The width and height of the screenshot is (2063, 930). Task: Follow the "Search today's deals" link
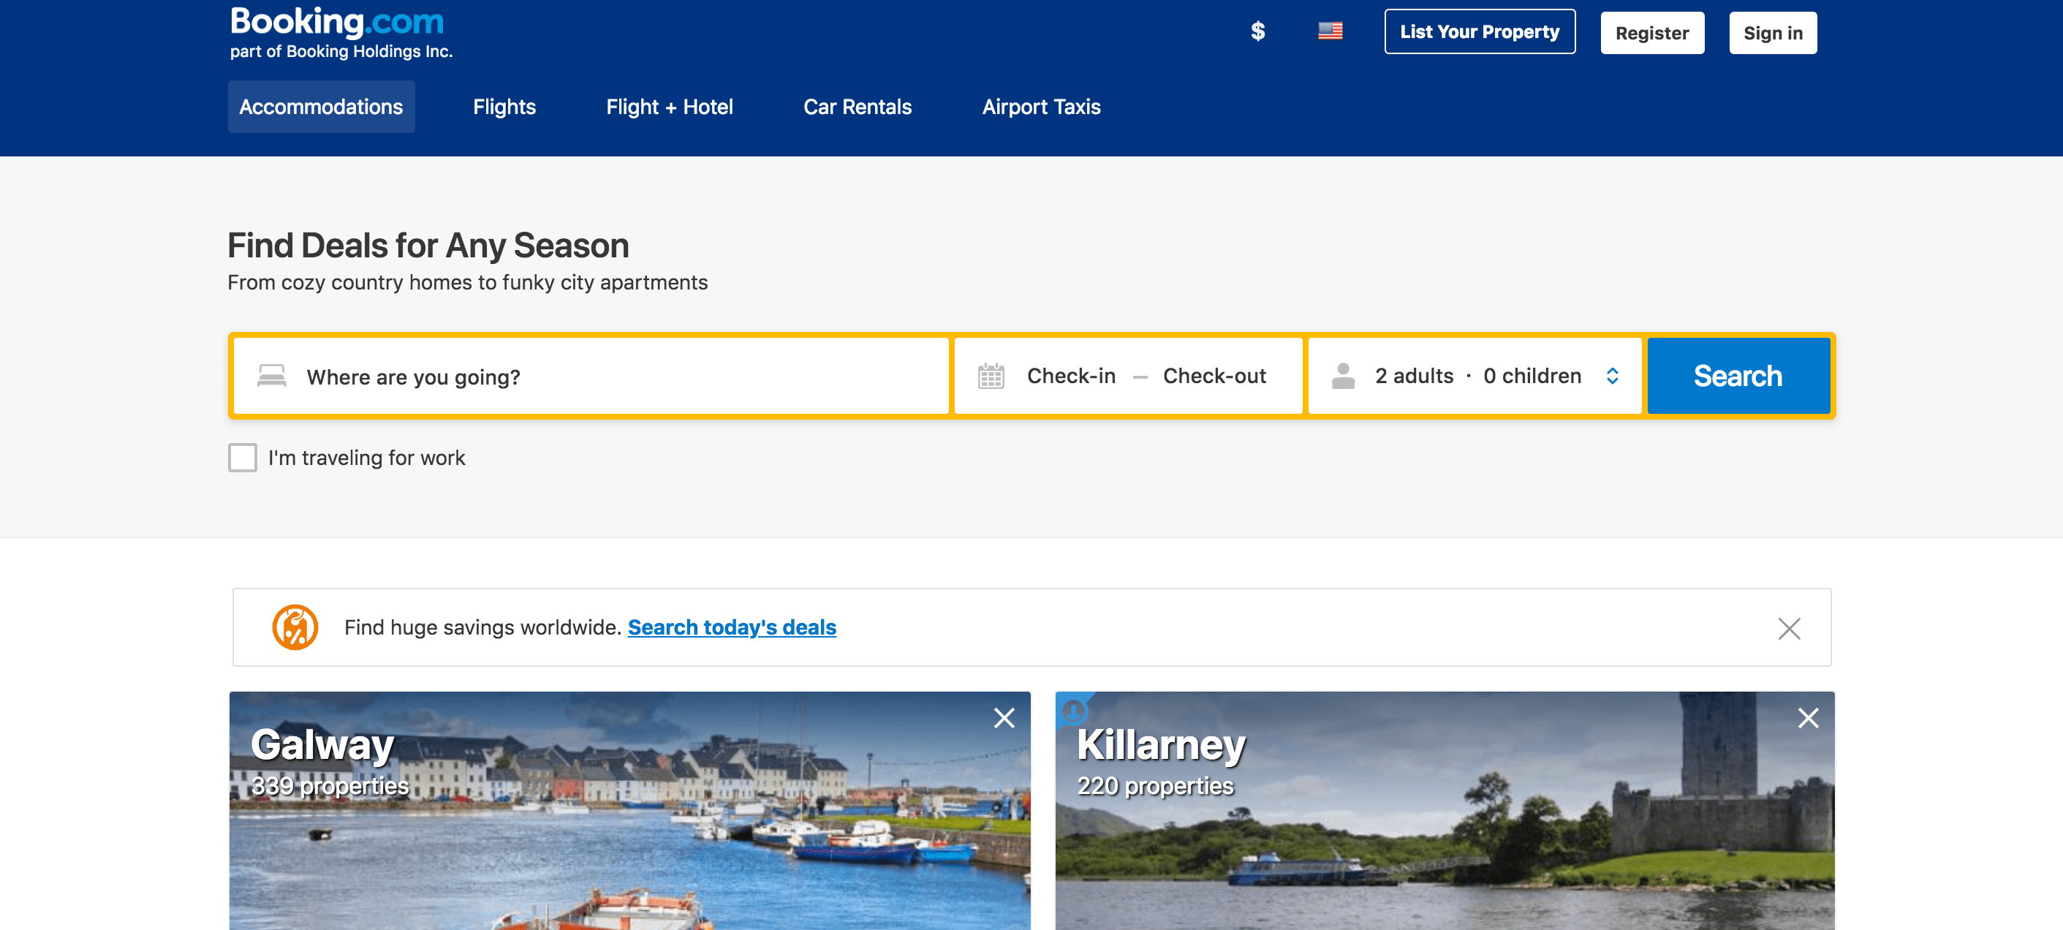pyautogui.click(x=731, y=627)
